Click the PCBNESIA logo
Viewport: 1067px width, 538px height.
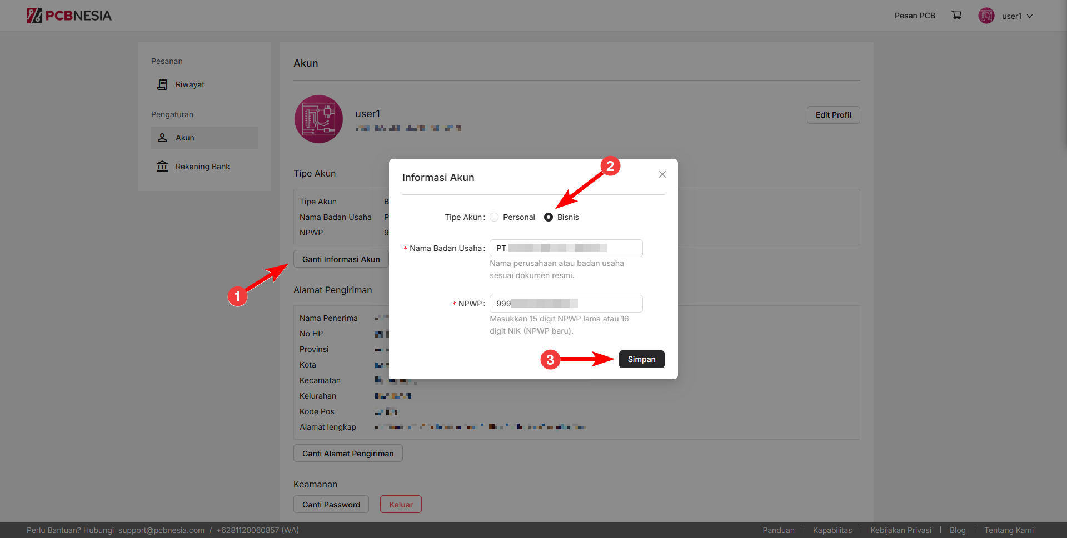click(69, 16)
